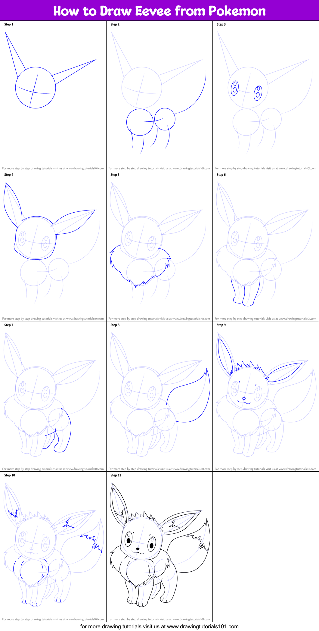Click the bottom footer drawingtutorials101.com link
The image size is (319, 631).
(x=159, y=626)
